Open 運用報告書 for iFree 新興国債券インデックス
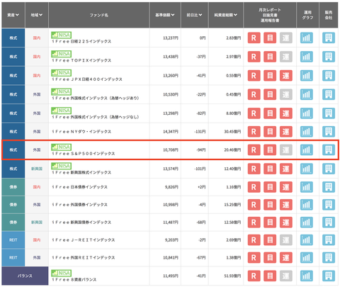340x287 pixels. [286, 223]
